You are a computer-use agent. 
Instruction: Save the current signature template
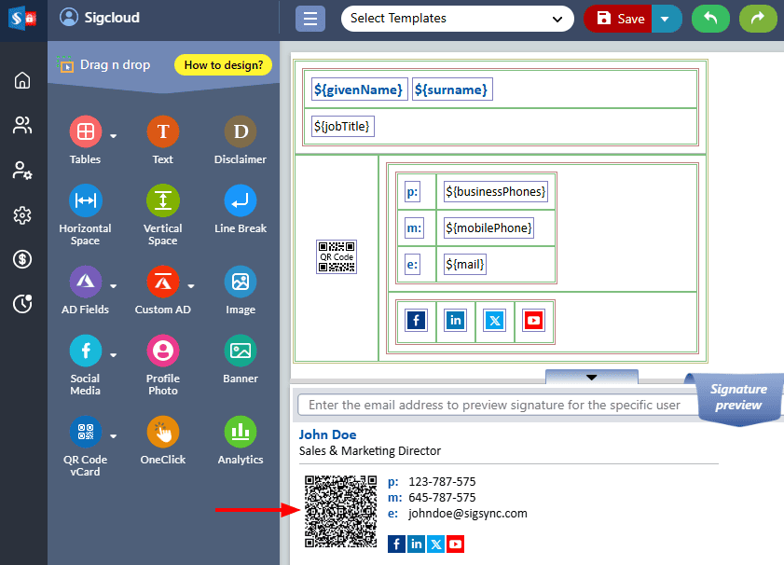618,18
